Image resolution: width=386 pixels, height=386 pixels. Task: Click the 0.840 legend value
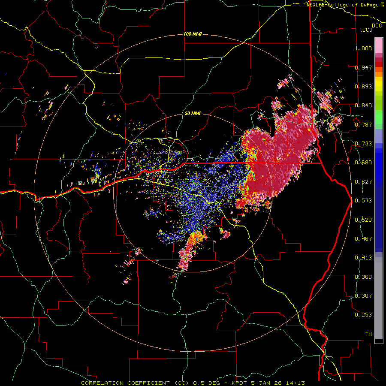(x=363, y=106)
